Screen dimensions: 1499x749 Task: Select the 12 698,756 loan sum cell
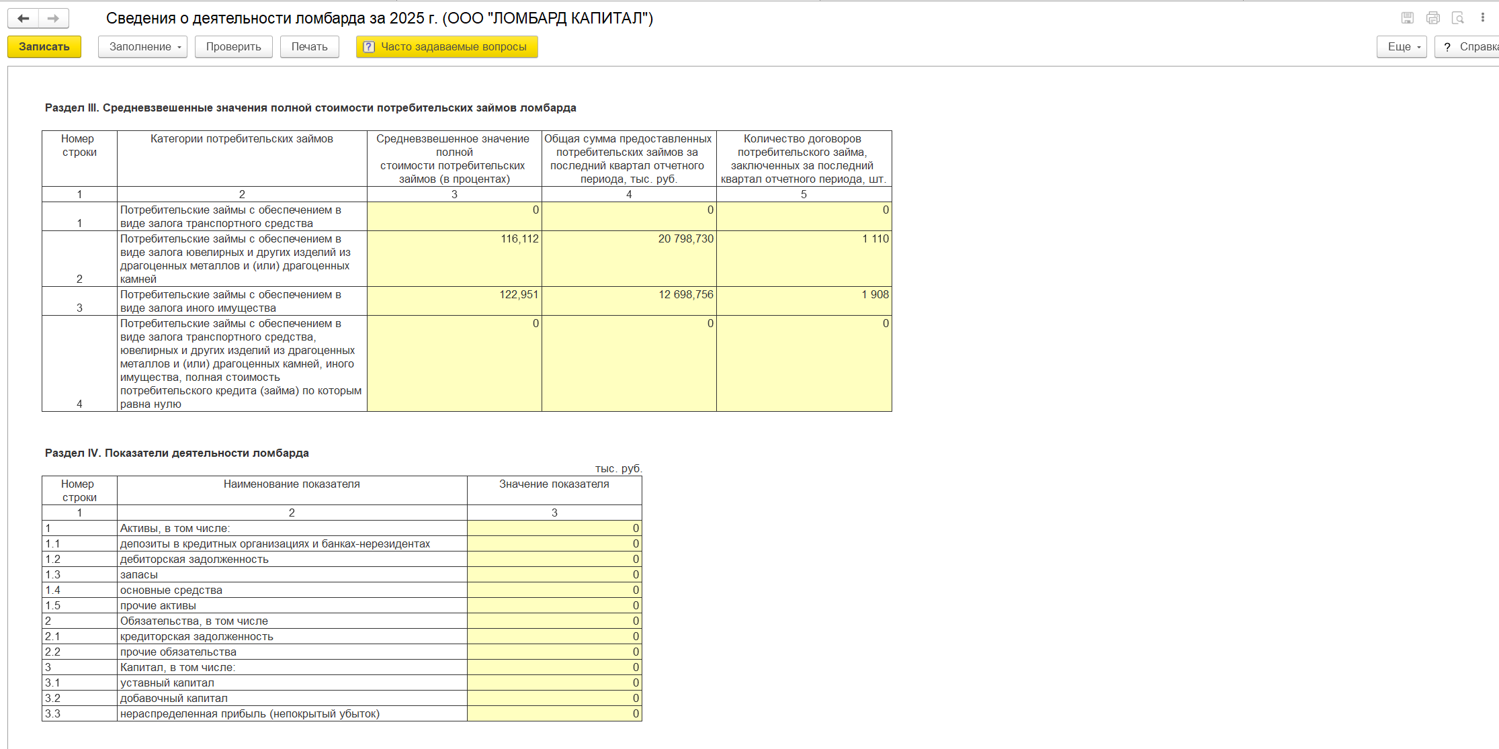(x=629, y=301)
